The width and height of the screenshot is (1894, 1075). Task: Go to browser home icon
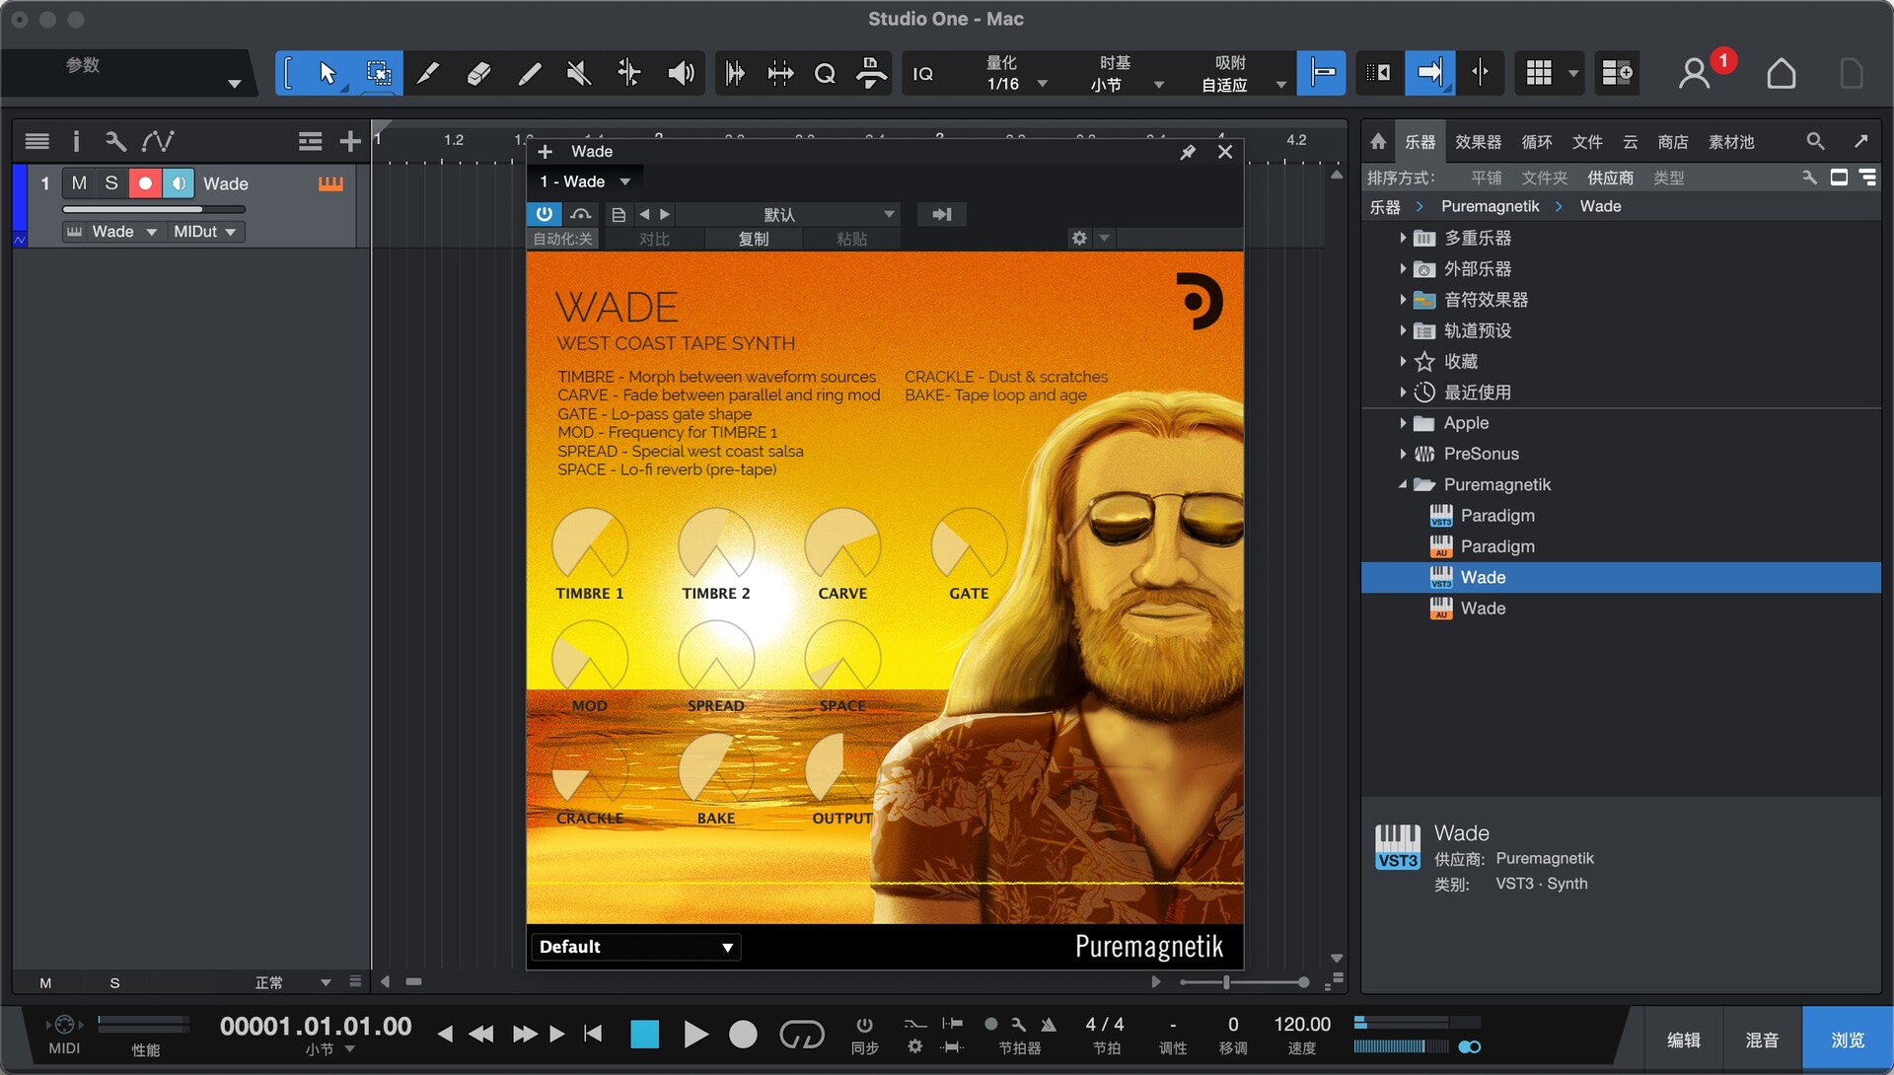pos(1378,142)
